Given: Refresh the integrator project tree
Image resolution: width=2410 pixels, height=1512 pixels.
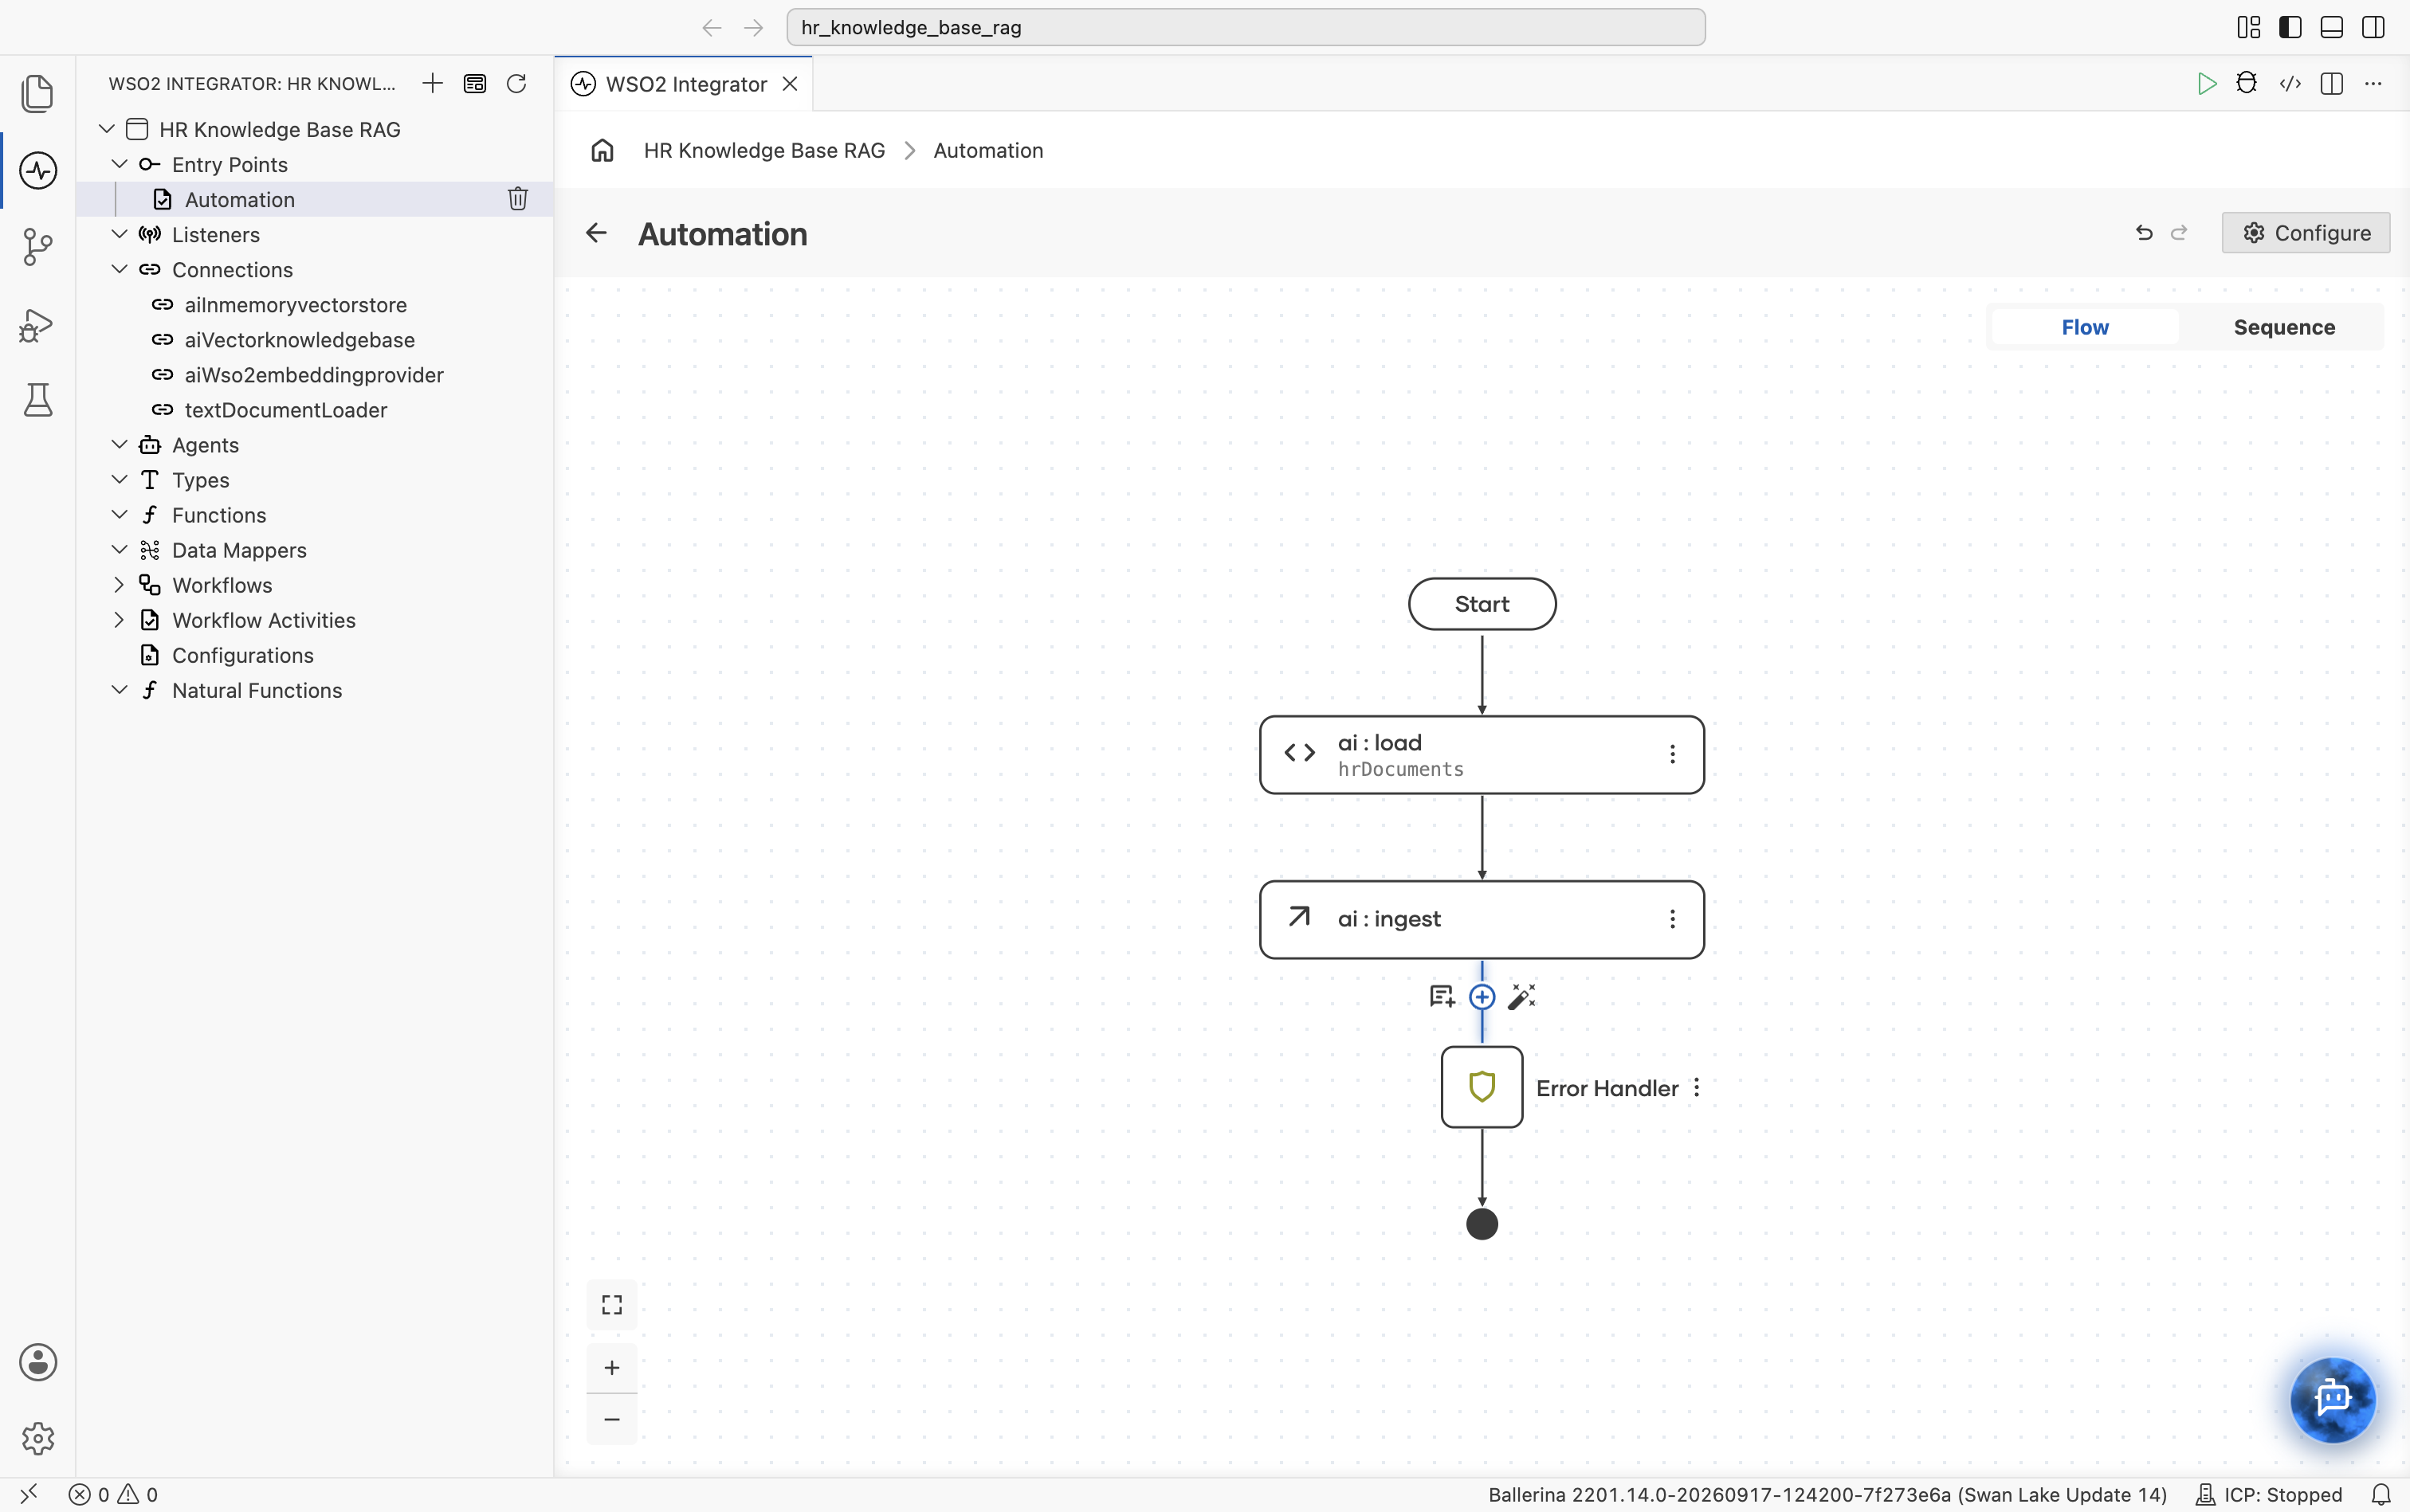Looking at the screenshot, I should pyautogui.click(x=516, y=83).
